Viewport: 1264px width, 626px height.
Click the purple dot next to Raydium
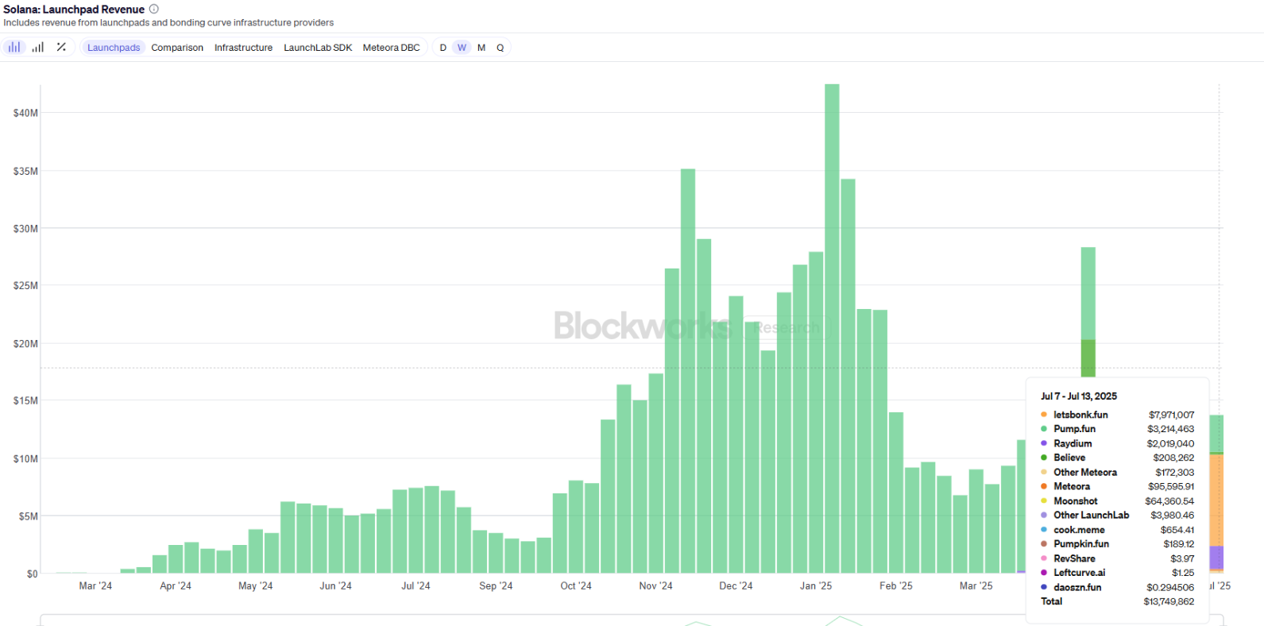1044,443
